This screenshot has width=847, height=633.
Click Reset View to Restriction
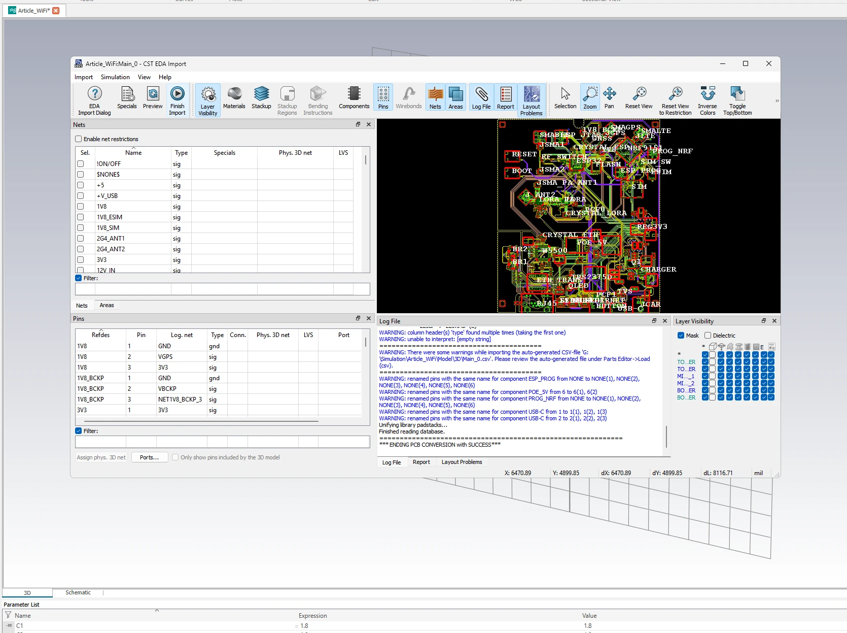[x=675, y=101]
